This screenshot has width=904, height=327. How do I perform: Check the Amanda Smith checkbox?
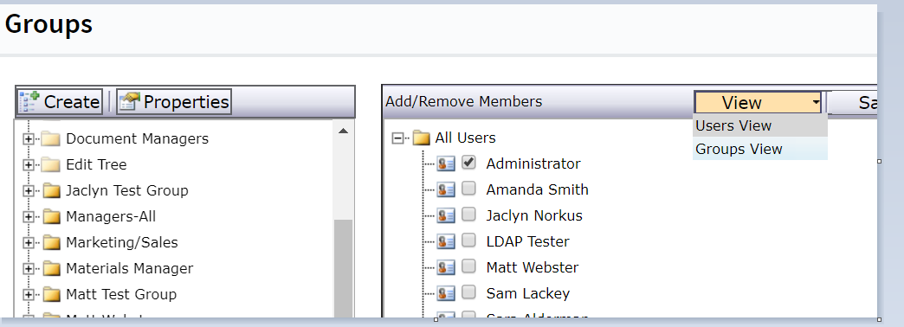pos(468,189)
